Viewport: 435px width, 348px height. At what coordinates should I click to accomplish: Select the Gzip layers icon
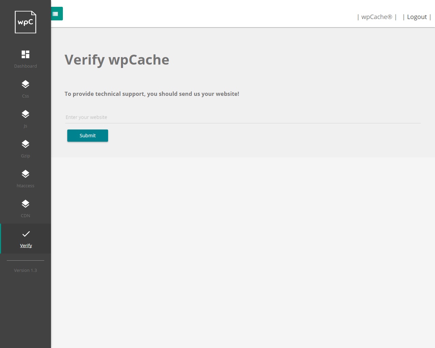click(25, 144)
